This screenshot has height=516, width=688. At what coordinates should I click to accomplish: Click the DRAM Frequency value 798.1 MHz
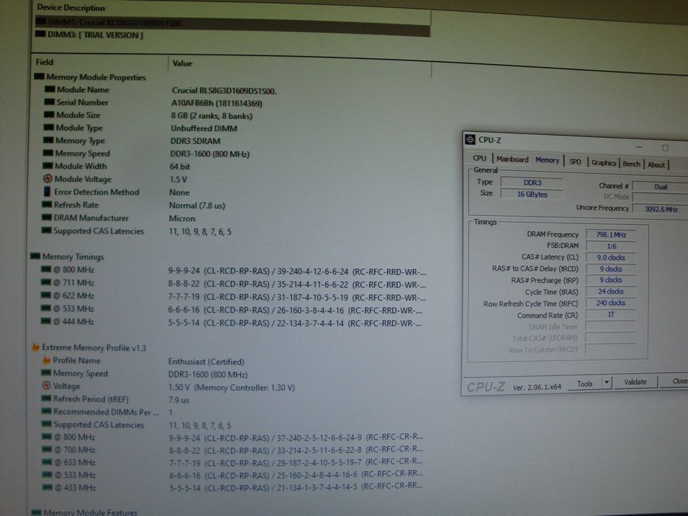tap(611, 234)
